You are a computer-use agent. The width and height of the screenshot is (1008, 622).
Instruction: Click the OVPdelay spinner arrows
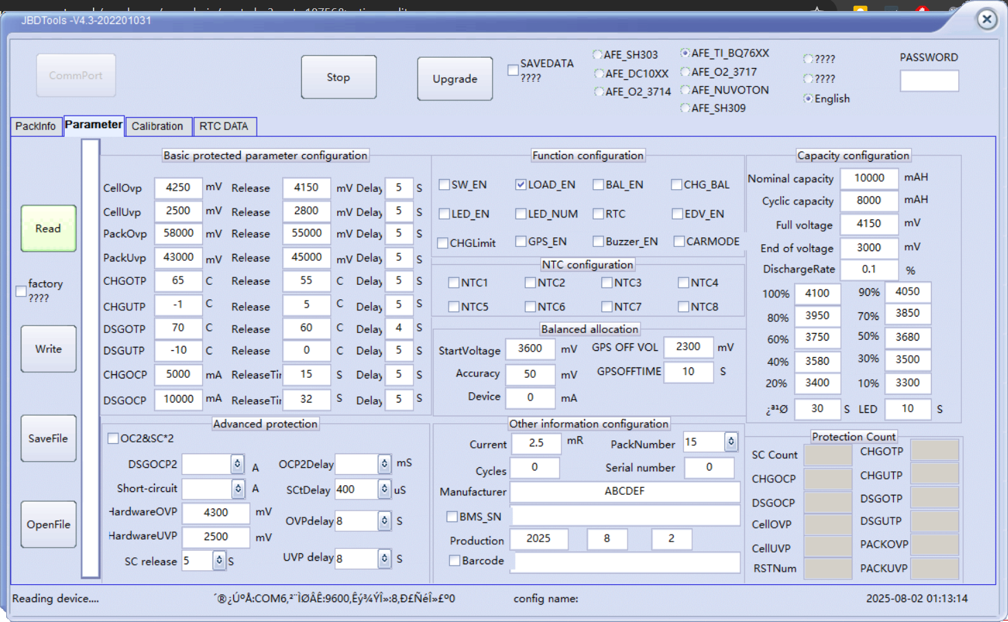[x=384, y=521]
